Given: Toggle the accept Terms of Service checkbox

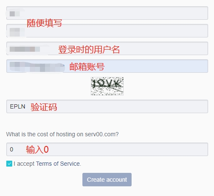Looking at the screenshot, I should click(x=9, y=164).
